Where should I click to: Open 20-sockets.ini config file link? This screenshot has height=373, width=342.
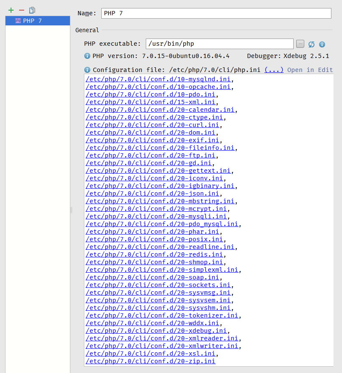(158, 285)
